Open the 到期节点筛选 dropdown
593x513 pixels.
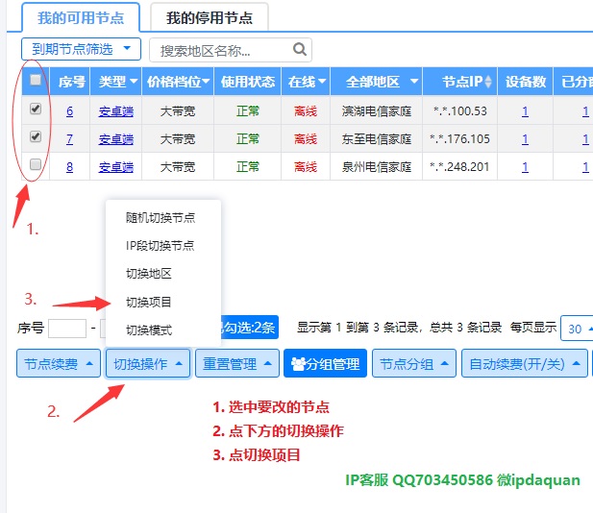(x=81, y=48)
